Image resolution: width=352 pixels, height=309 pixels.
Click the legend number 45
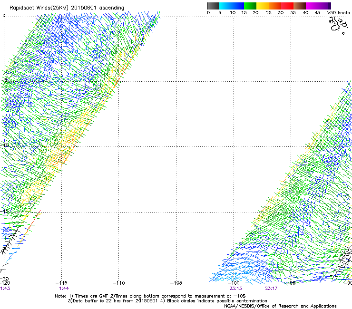317,12
